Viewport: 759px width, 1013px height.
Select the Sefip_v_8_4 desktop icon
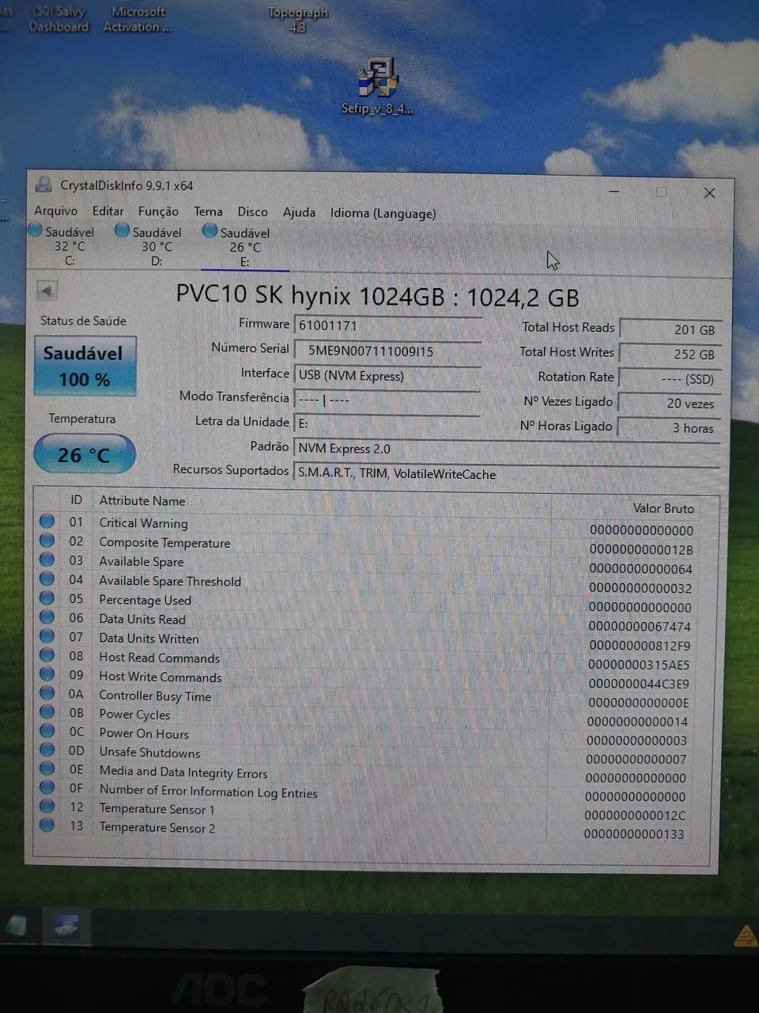click(x=378, y=86)
